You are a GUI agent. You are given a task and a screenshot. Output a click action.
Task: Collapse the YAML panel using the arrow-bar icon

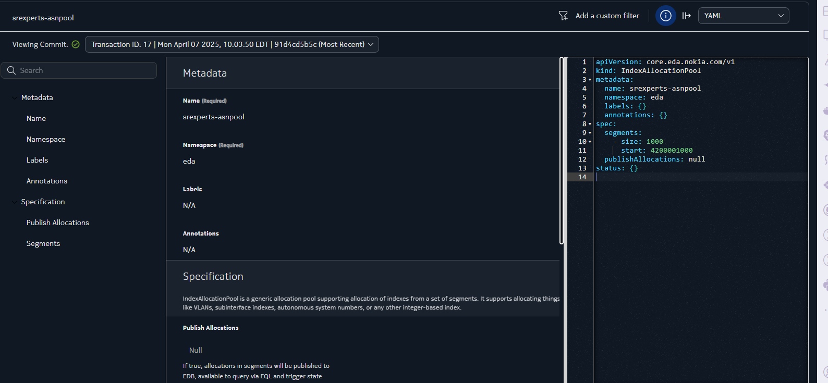coord(686,16)
